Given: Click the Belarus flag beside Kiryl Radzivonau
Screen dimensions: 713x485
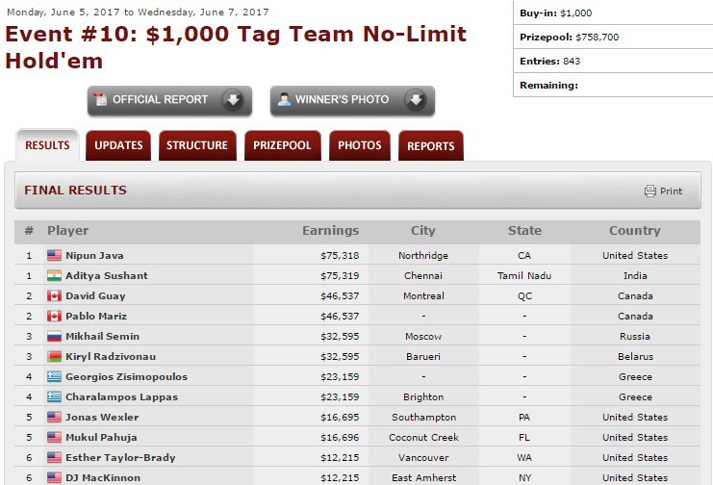Looking at the screenshot, I should click(x=54, y=357).
